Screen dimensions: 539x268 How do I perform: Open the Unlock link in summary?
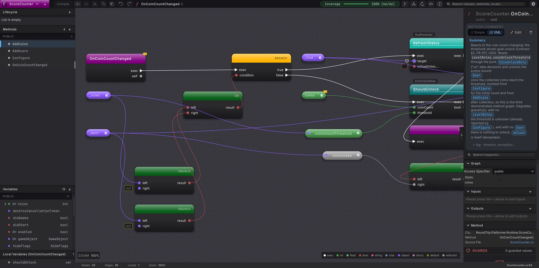[519, 133]
